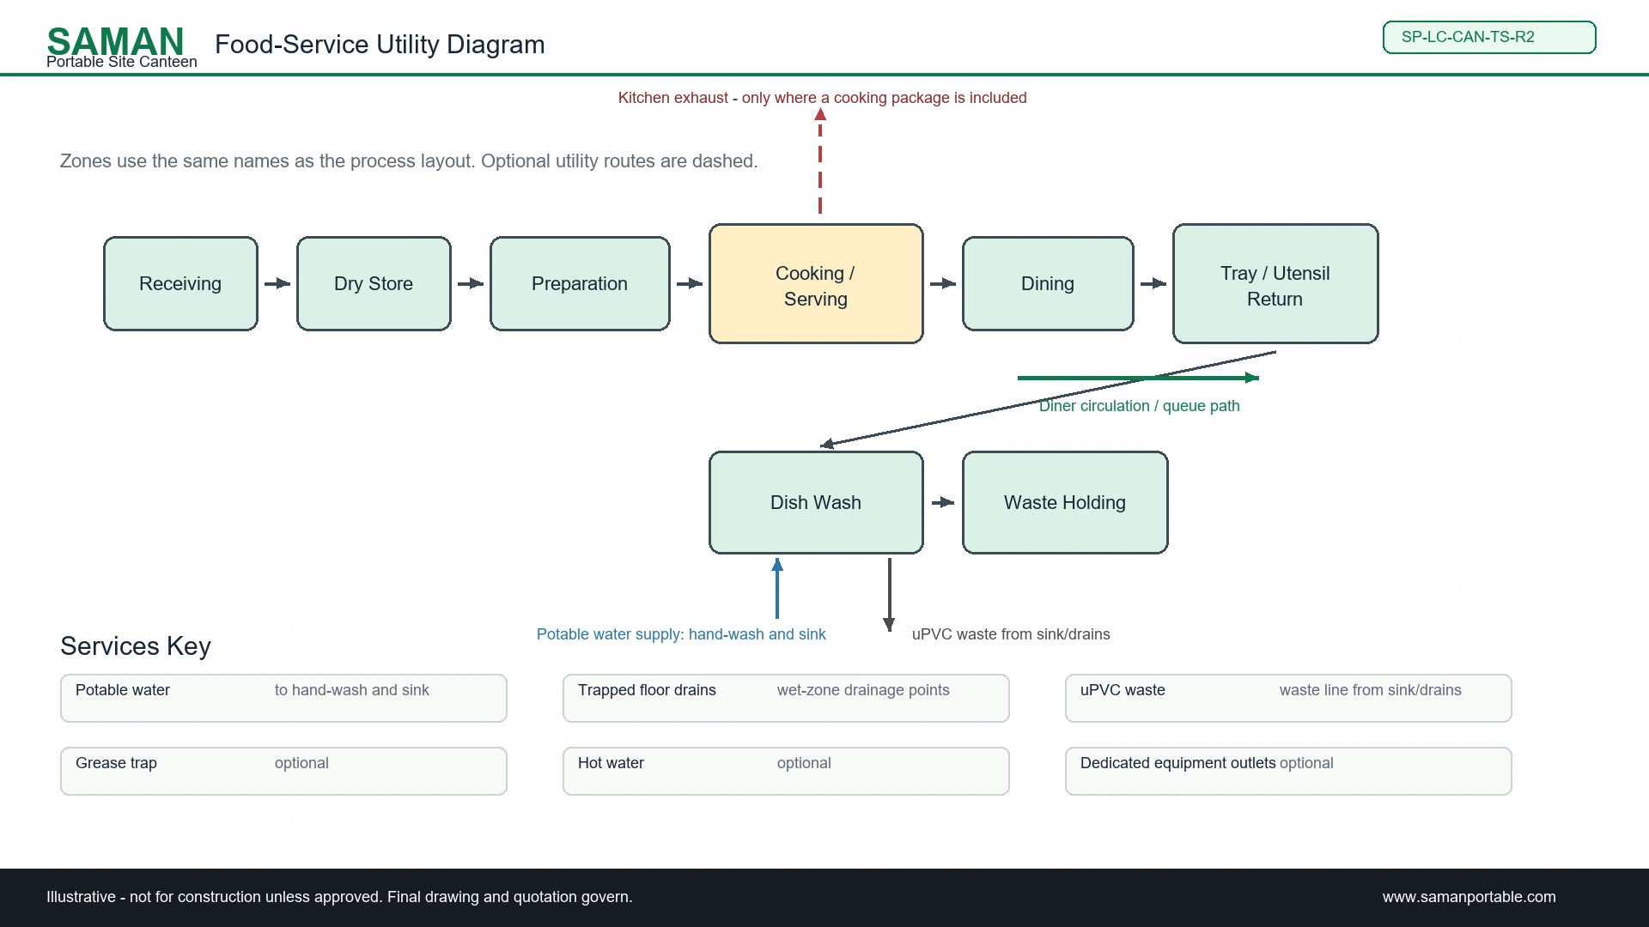Click arrow from Cooking / Serving to Dining
This screenshot has width=1649, height=927.
tap(943, 283)
